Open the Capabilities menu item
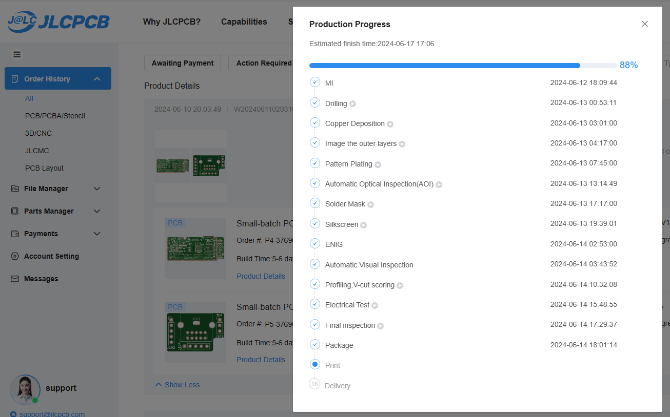 click(244, 22)
